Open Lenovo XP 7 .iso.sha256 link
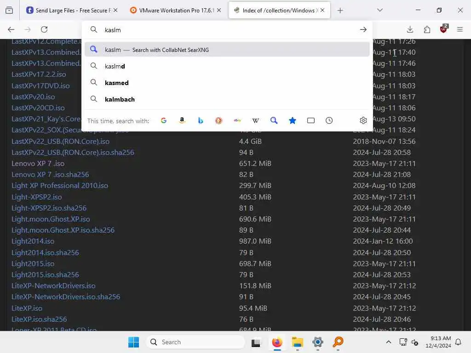Image resolution: width=471 pixels, height=353 pixels. click(50, 174)
